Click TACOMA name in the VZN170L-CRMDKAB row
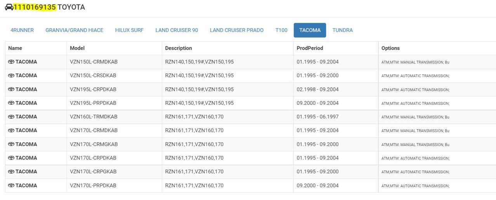 point(26,130)
